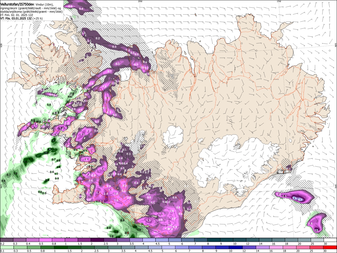This screenshot has height=253, width=337.
Task: Select the dark teal swatch labeled 8 in upper legend
Action: (213, 240)
